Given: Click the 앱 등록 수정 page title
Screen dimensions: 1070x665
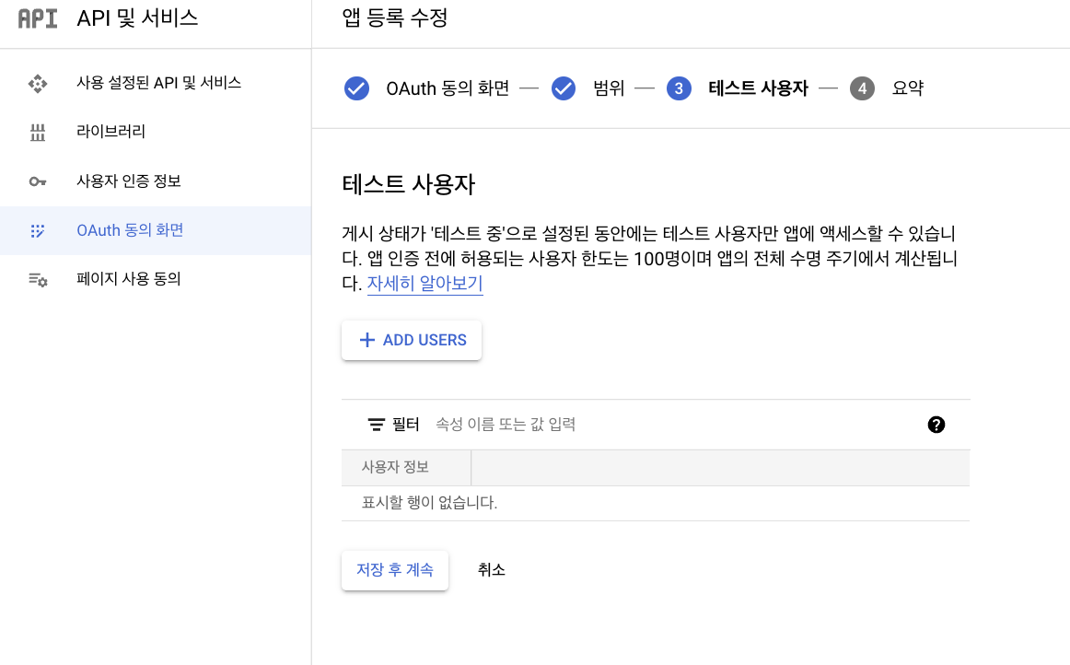Looking at the screenshot, I should pos(395,17).
